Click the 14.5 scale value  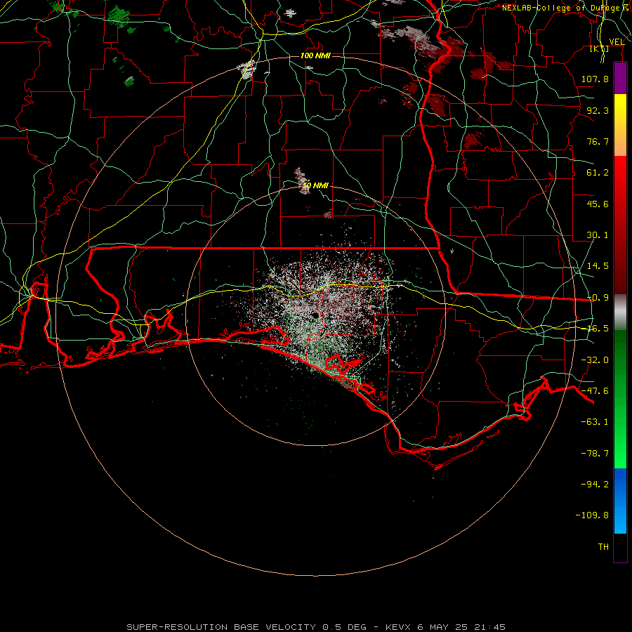tap(598, 266)
